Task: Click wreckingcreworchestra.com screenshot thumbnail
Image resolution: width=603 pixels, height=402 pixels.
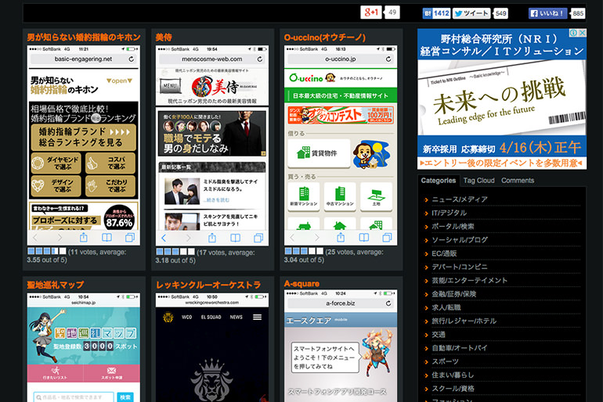Action: click(x=212, y=347)
